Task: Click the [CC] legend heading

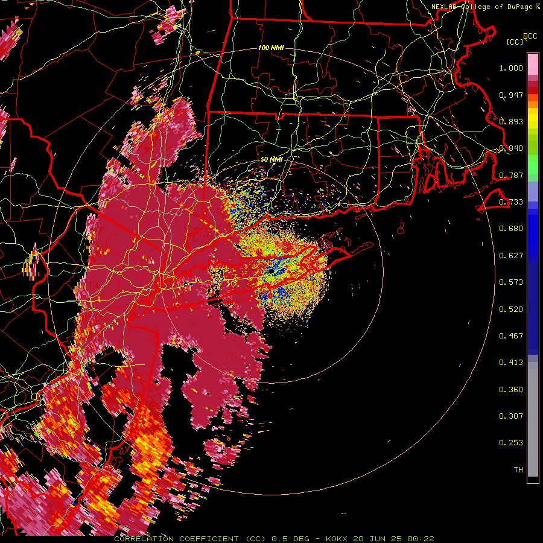Action: [515, 42]
